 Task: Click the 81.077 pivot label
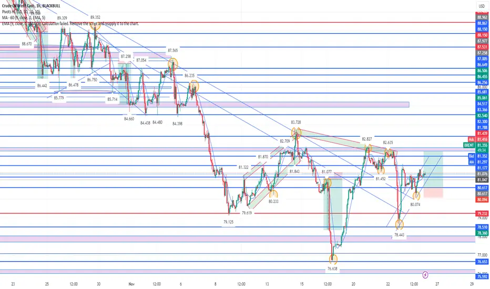326,172
